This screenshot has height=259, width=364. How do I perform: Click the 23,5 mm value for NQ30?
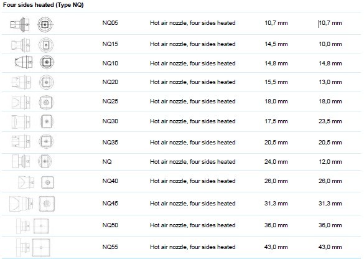330,121
